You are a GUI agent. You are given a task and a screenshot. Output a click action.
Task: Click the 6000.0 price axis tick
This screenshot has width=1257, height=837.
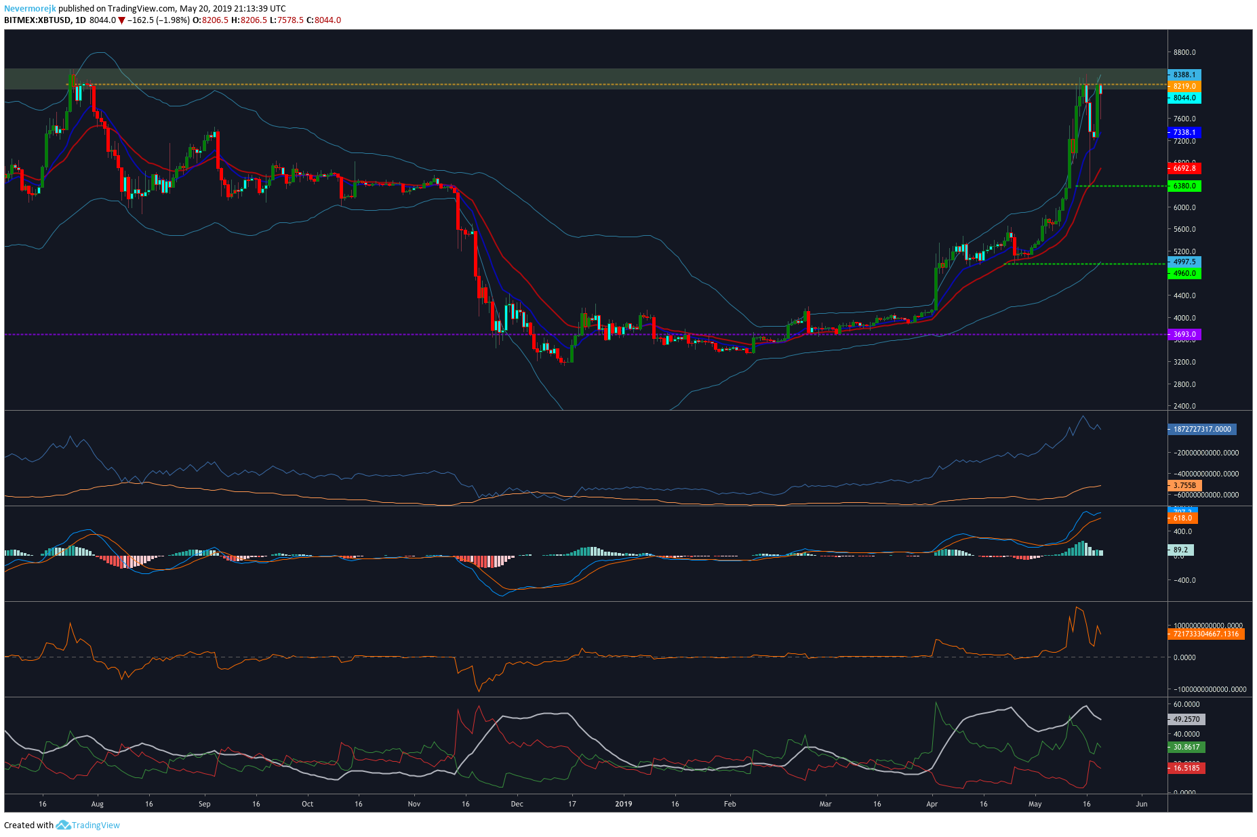1184,207
